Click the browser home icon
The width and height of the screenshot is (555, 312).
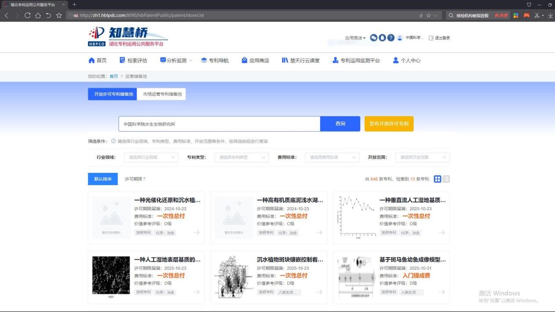coord(38,15)
